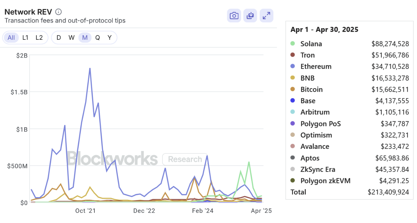The width and height of the screenshot is (417, 223).
Task: Click the orange Bitcoin legend dot
Action: (293, 89)
